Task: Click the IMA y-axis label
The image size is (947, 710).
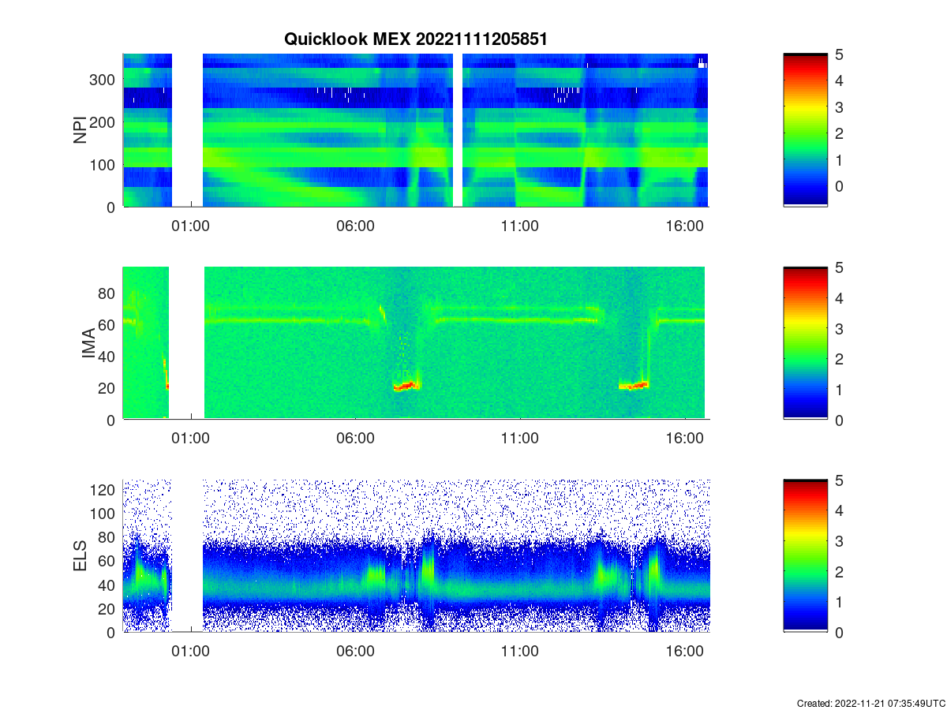Action: click(x=89, y=344)
